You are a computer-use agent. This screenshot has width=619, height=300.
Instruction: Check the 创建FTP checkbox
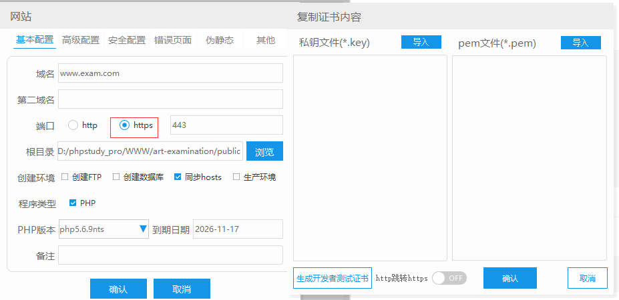65,177
